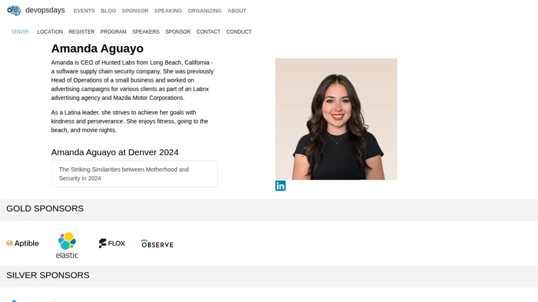Open the CONDUCT event tab
Image resolution: width=538 pixels, height=302 pixels.
point(239,32)
